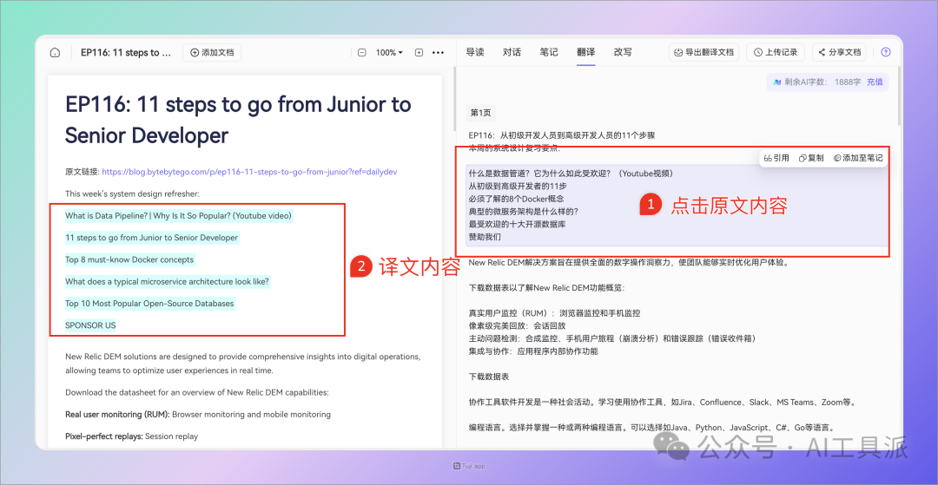Switch to the 对话 tab

coord(512,52)
